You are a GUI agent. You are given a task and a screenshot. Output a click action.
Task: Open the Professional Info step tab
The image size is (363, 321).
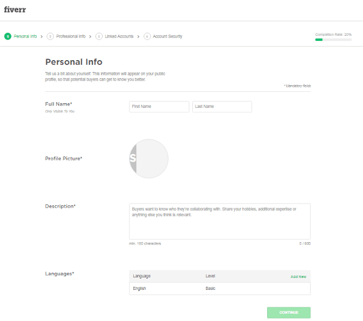pyautogui.click(x=71, y=36)
